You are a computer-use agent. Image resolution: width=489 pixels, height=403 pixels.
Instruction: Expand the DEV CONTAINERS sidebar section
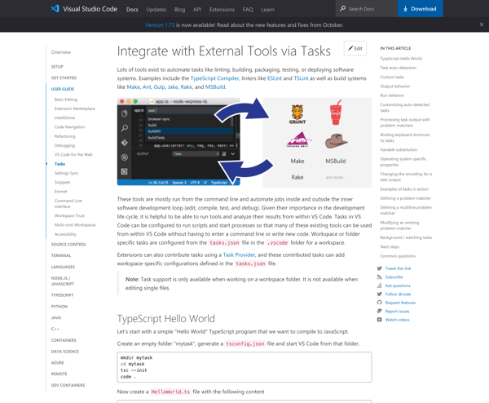[68, 385]
